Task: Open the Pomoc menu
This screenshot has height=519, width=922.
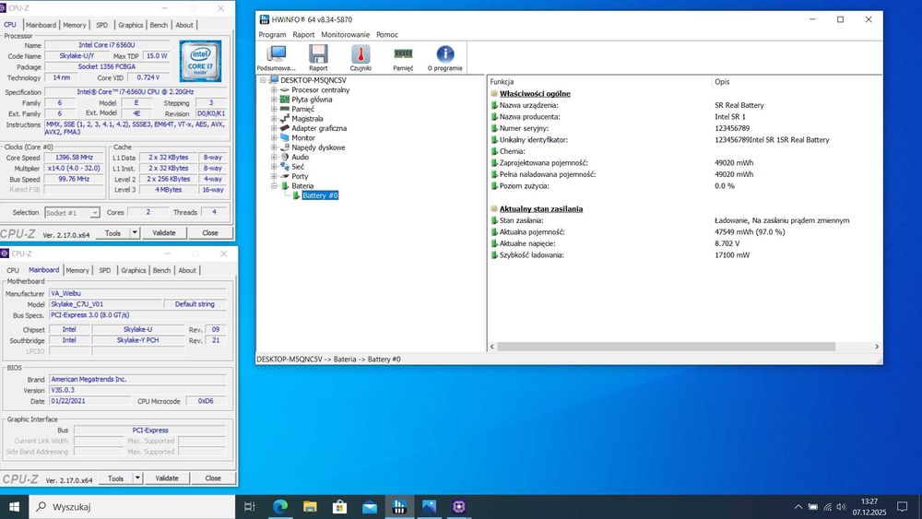Action: pyautogui.click(x=387, y=35)
